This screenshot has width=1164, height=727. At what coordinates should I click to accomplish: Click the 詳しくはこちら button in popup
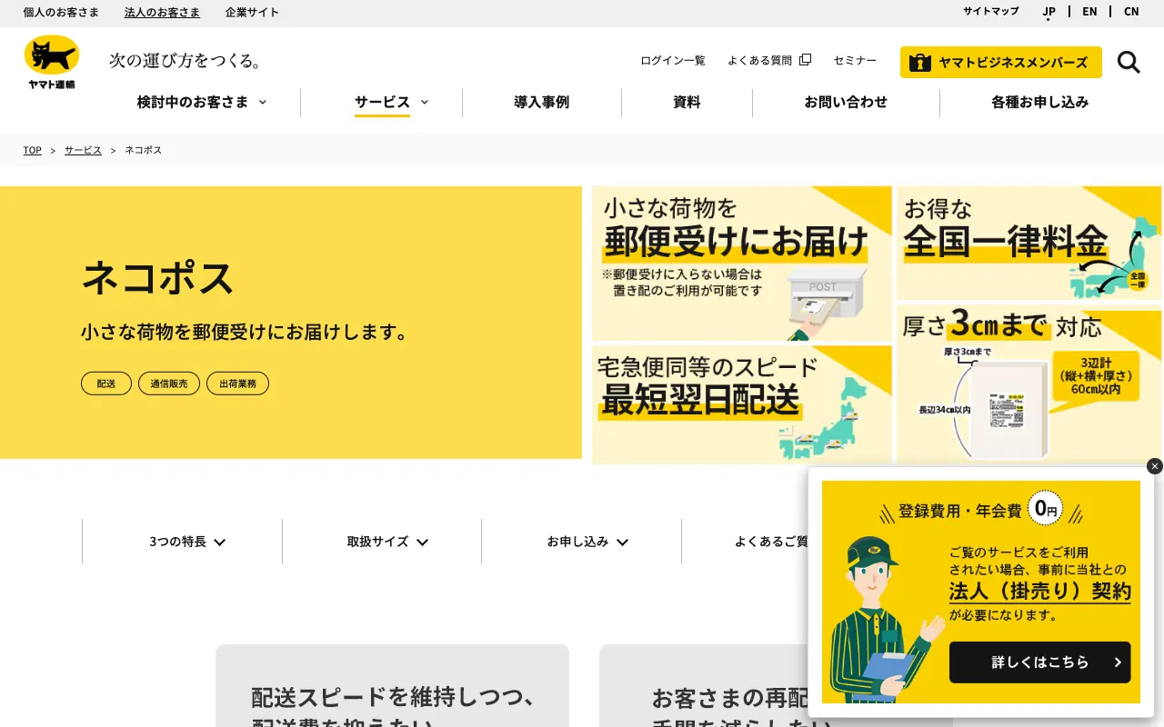click(1040, 662)
